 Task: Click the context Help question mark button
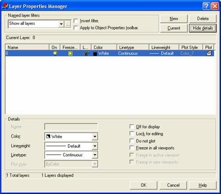click(206, 6)
